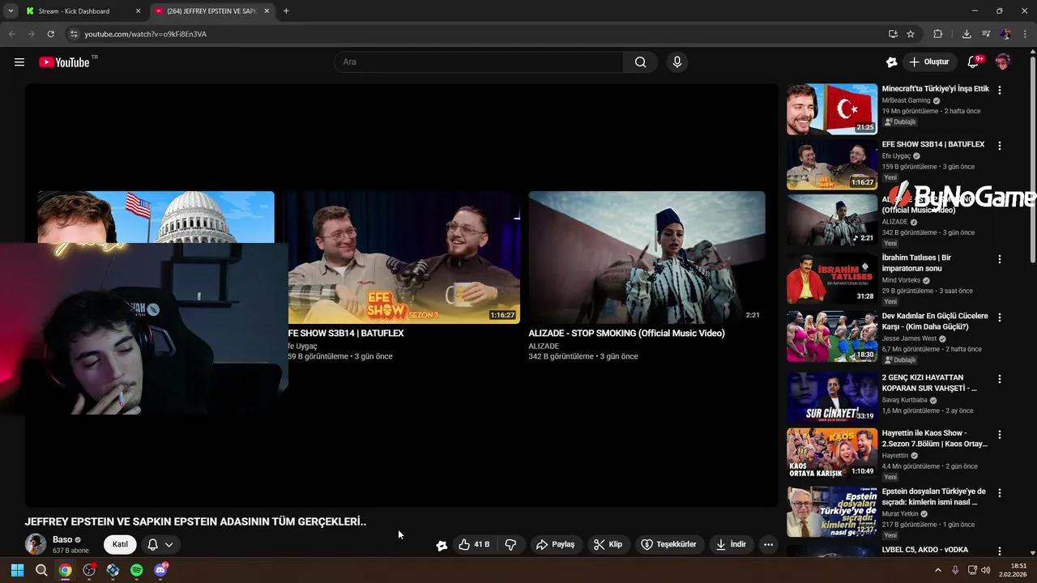Install app icon in the address bar
The width and height of the screenshot is (1037, 583).
click(893, 34)
